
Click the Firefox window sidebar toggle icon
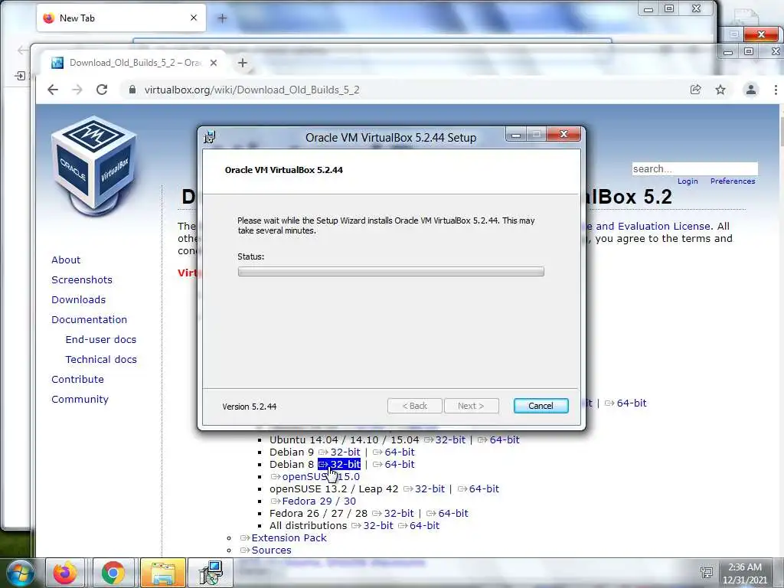[x=20, y=76]
